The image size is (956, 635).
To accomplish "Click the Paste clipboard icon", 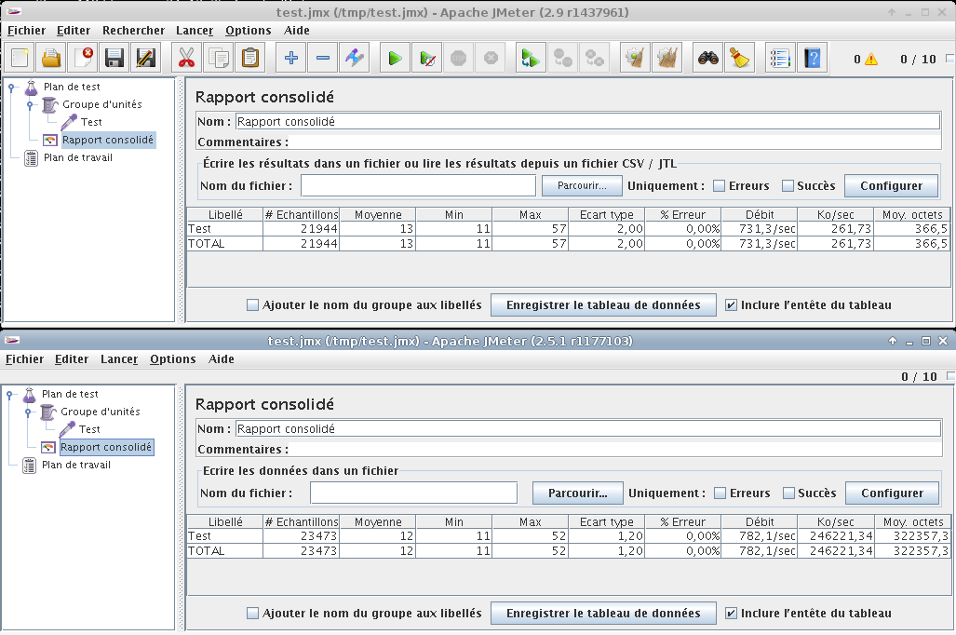I will [x=249, y=59].
